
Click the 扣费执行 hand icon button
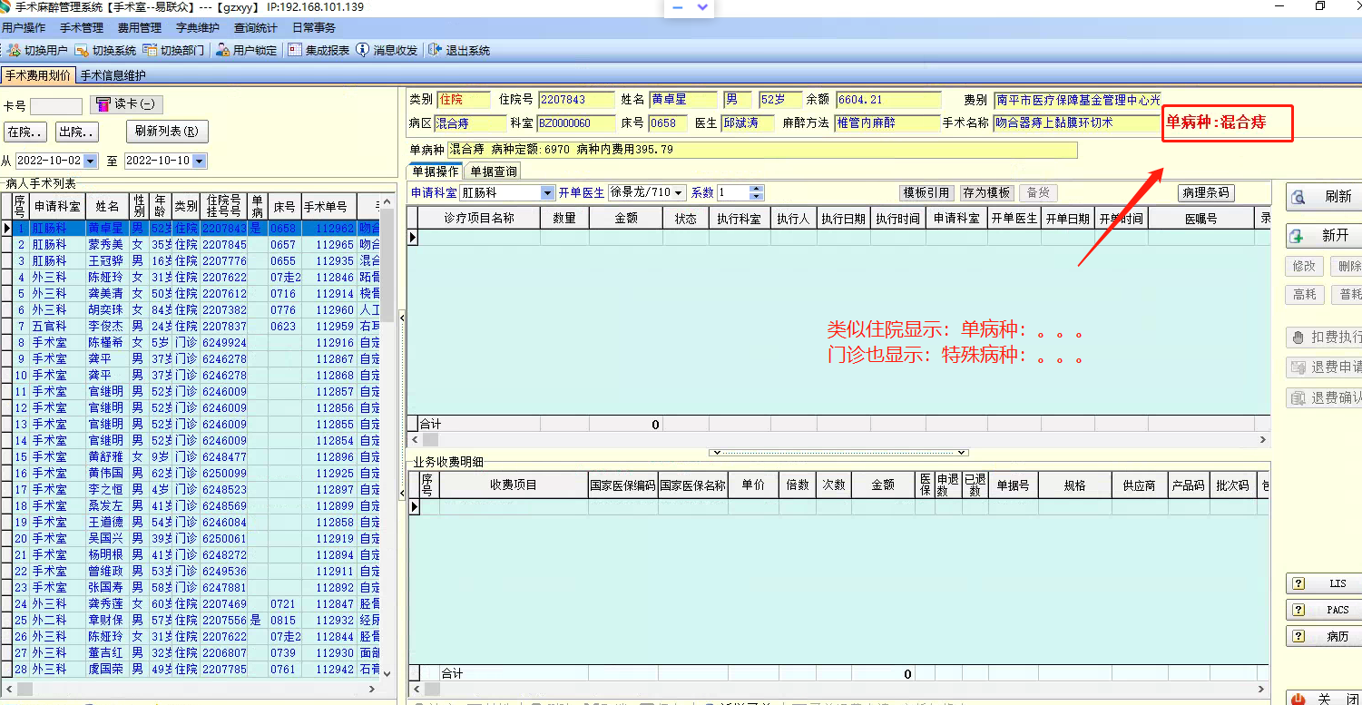[x=1324, y=338]
